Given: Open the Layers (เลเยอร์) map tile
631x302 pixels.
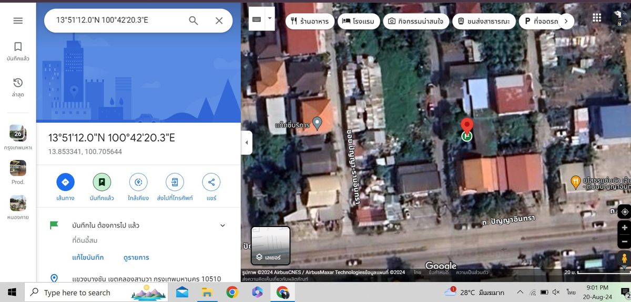Looking at the screenshot, I should pyautogui.click(x=270, y=245).
